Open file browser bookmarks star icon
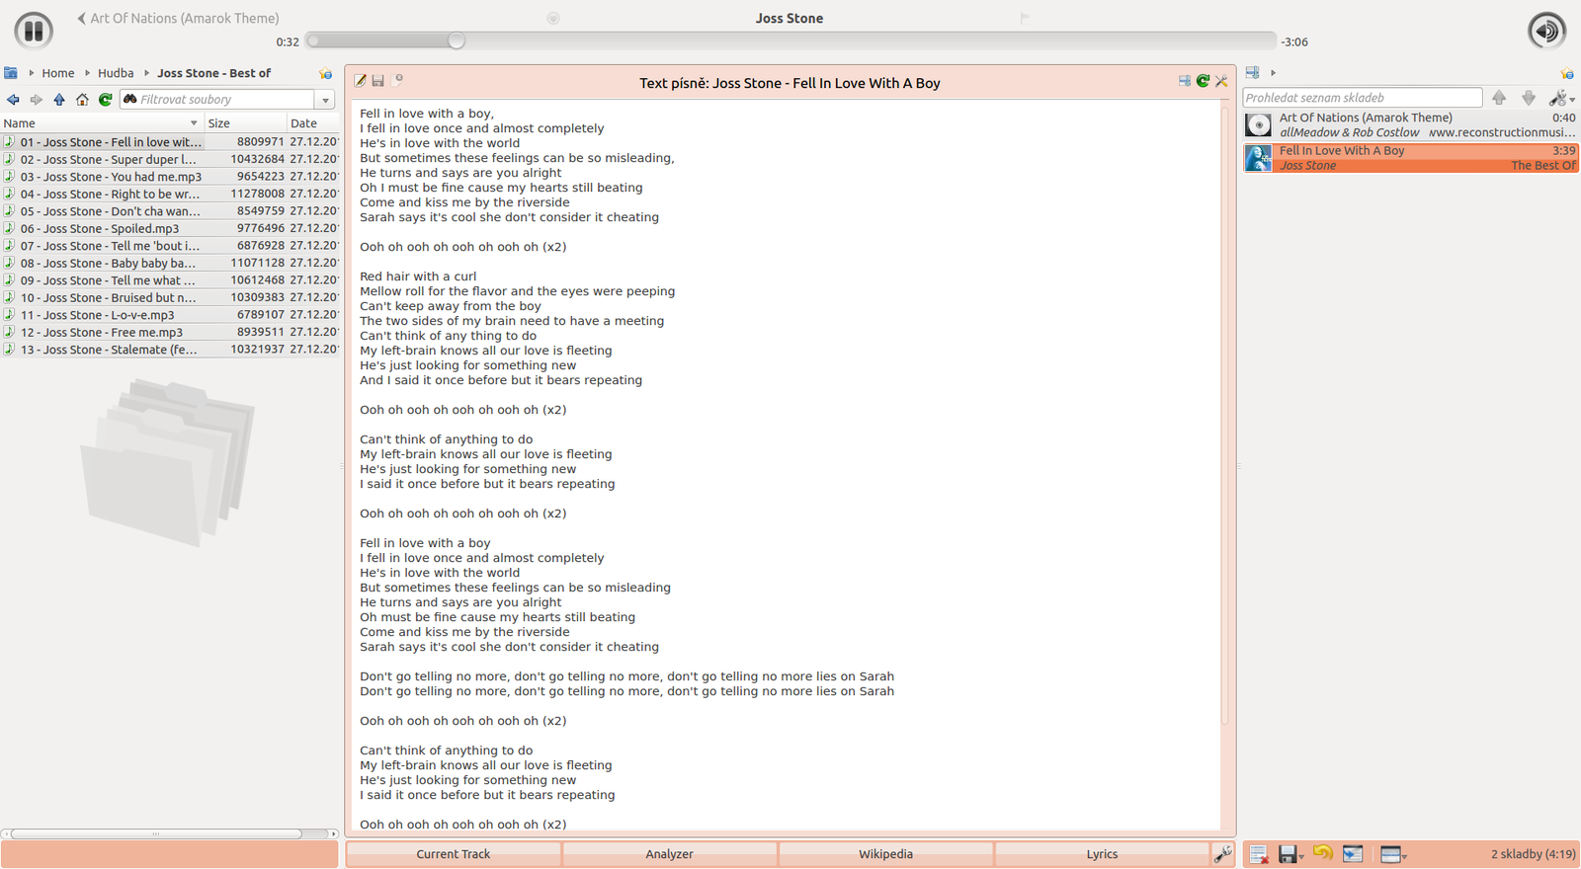 (325, 73)
